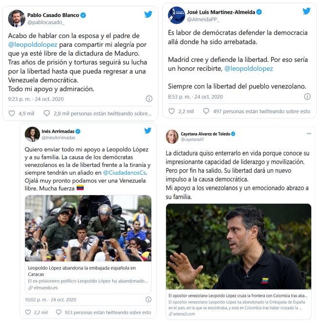Like José Luis Martínez-Almeida's tweet
The image size is (321, 322).
point(172,111)
